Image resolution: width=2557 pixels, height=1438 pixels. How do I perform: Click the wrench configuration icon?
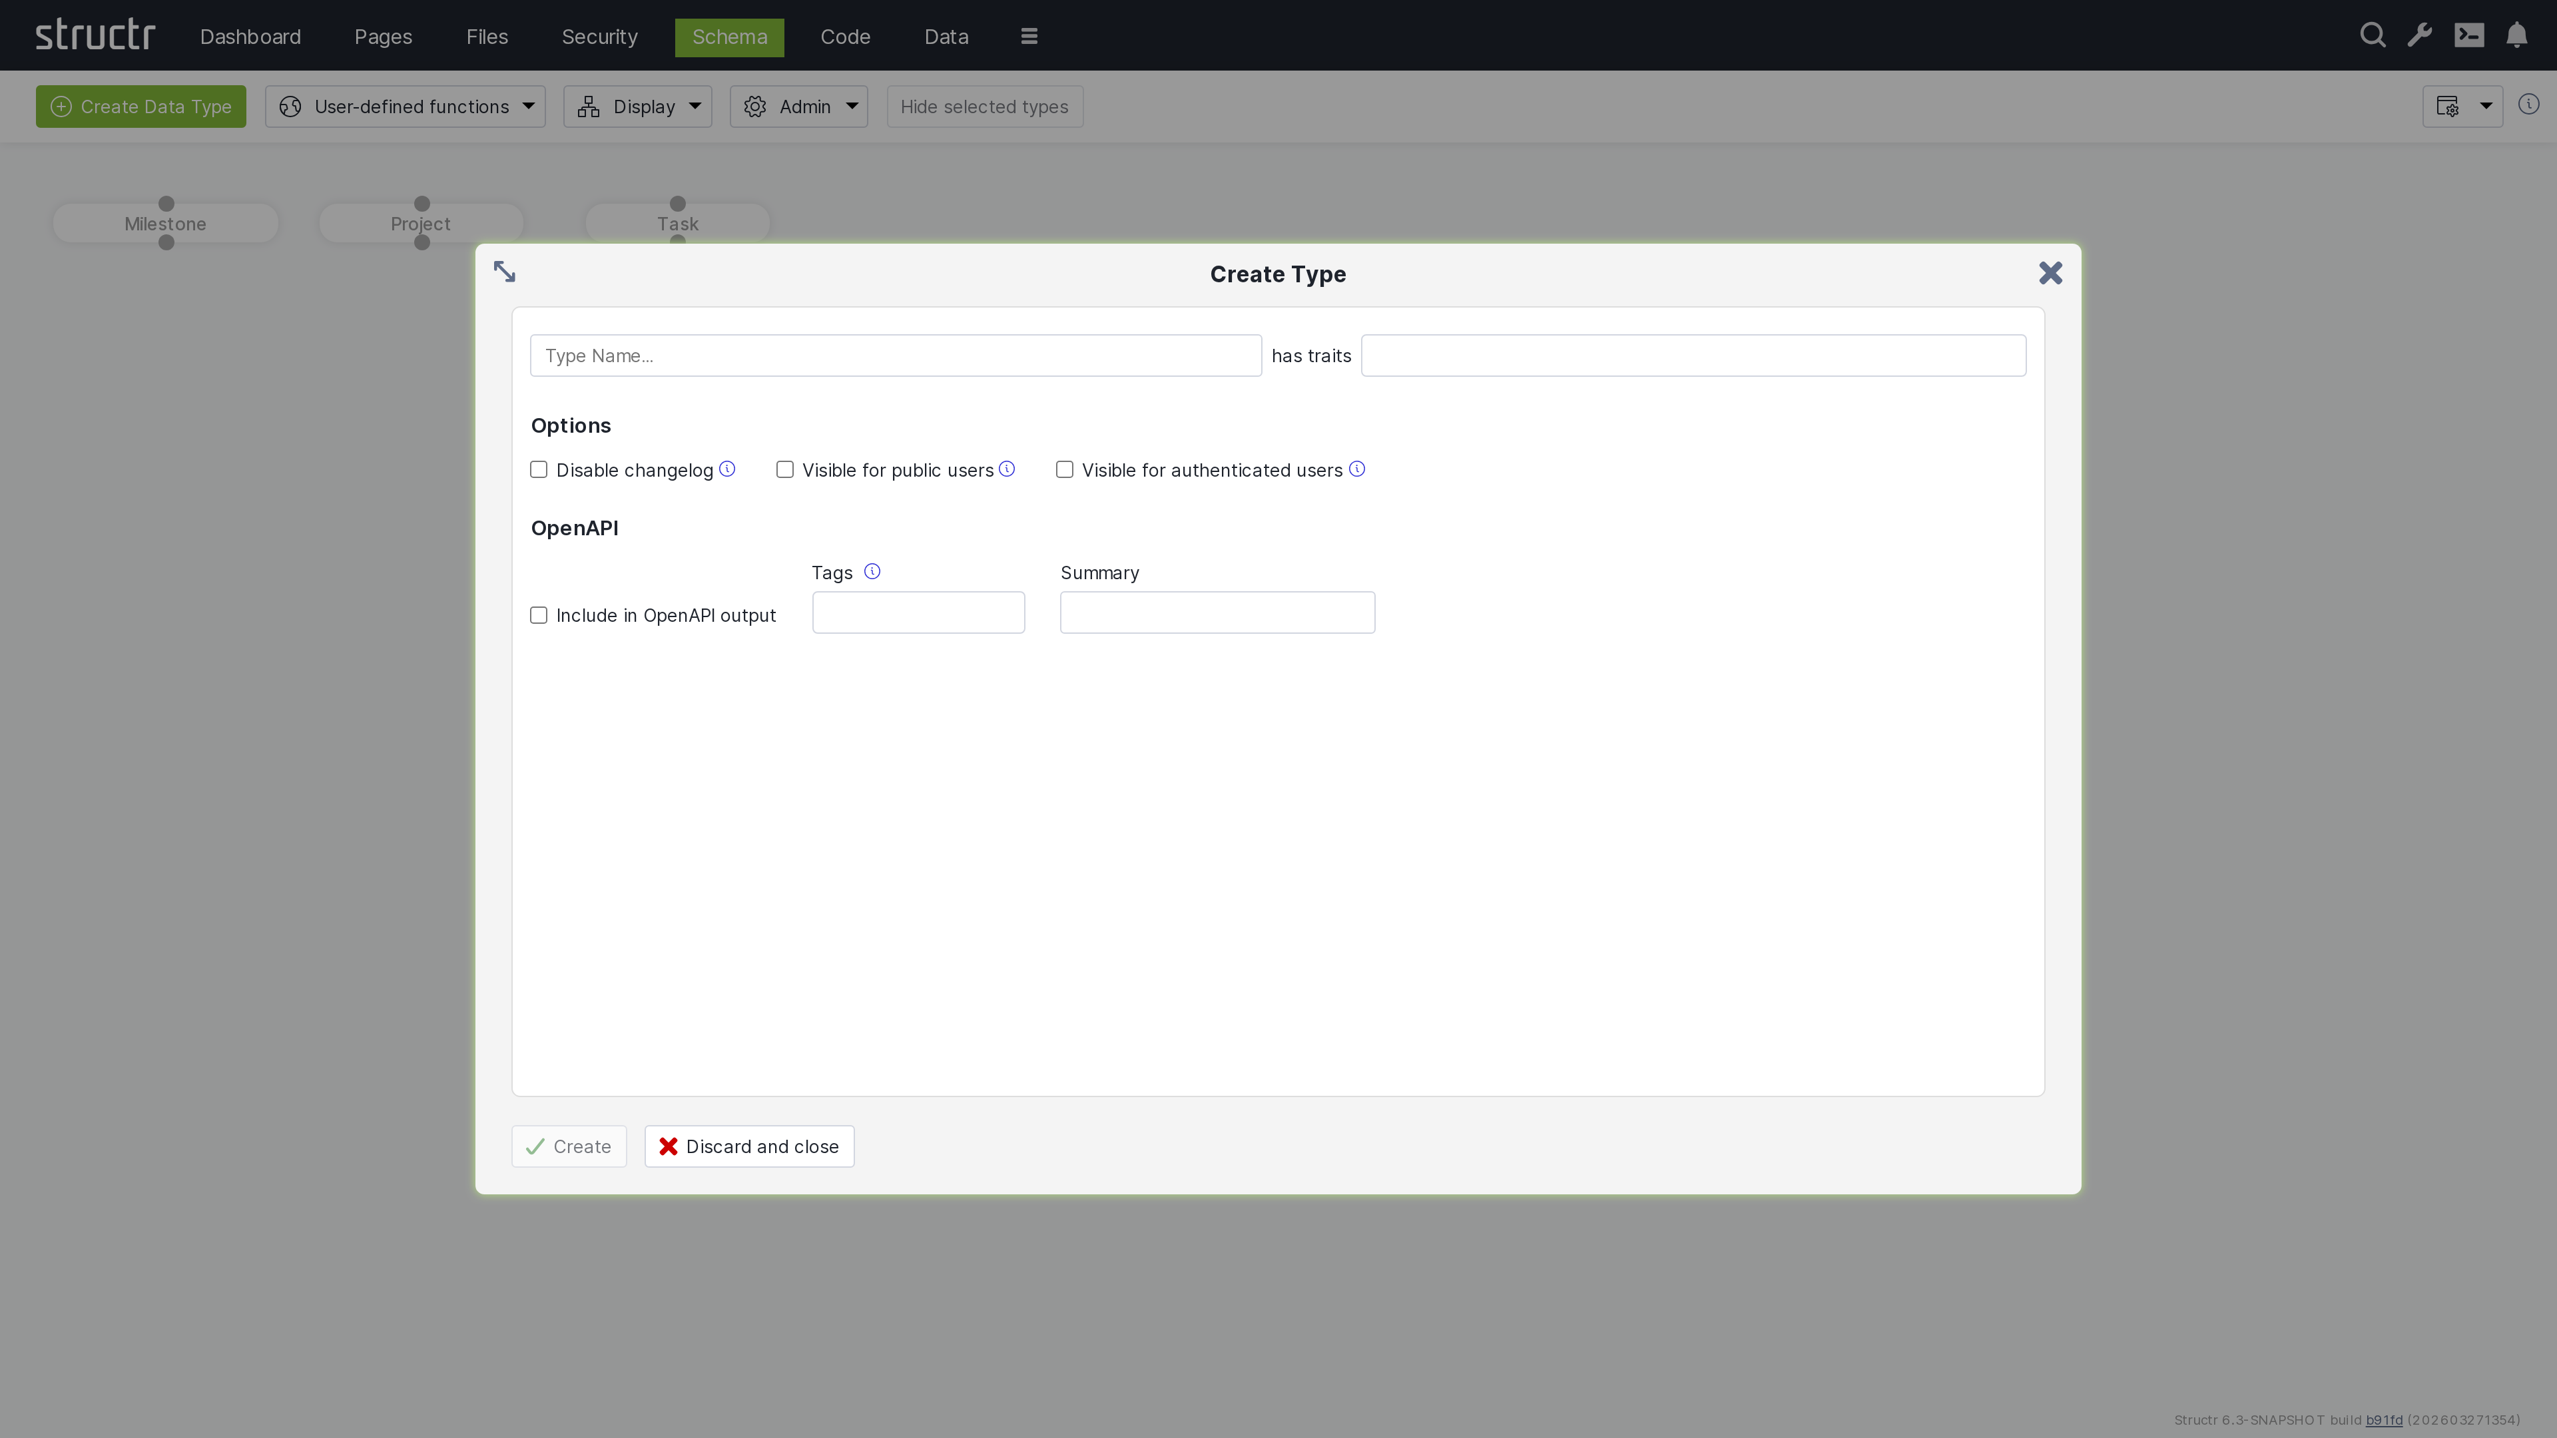coord(2419,35)
